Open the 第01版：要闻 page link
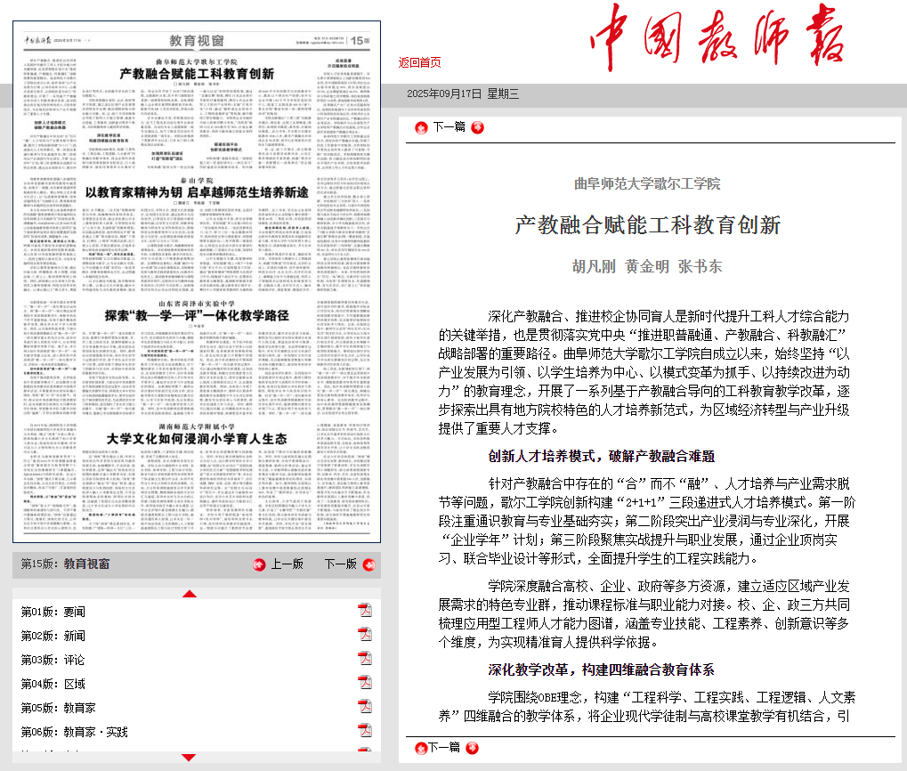 pos(53,612)
